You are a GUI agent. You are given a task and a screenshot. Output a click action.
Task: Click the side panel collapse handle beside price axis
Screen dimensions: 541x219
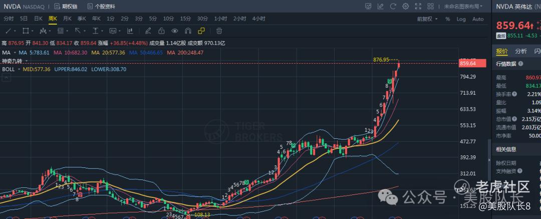point(489,160)
